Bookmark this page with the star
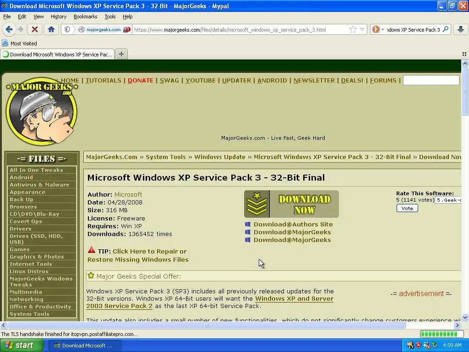 (x=353, y=29)
